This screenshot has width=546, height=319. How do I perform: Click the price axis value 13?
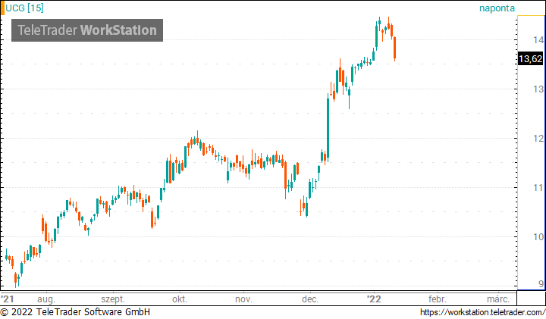point(538,89)
